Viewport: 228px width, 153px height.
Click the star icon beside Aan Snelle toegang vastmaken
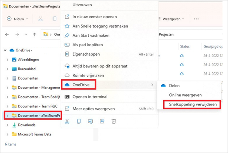pyautogui.click(x=67, y=26)
